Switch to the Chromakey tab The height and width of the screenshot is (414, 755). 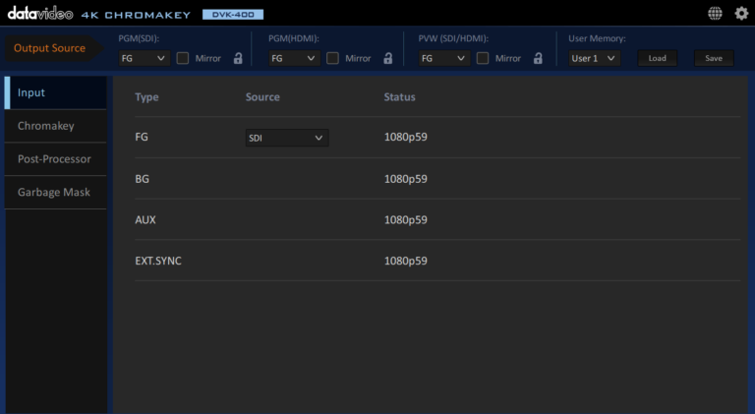tap(55, 126)
